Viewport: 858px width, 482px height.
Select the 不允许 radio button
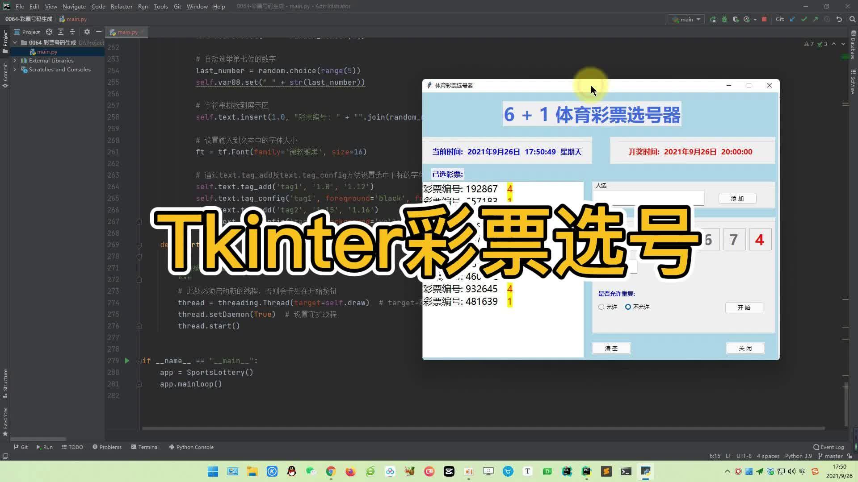pos(628,307)
